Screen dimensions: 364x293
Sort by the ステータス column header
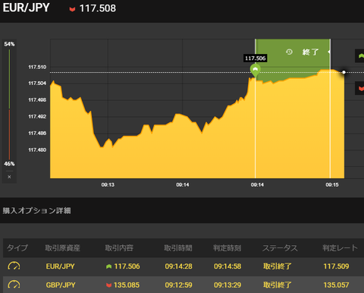pos(280,248)
